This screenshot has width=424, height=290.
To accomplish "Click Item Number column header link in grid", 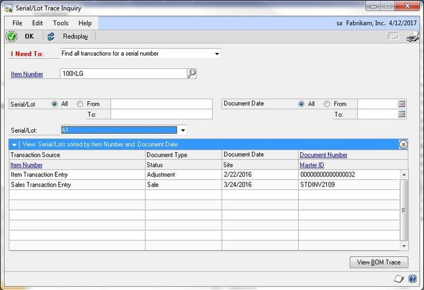I will click(26, 165).
